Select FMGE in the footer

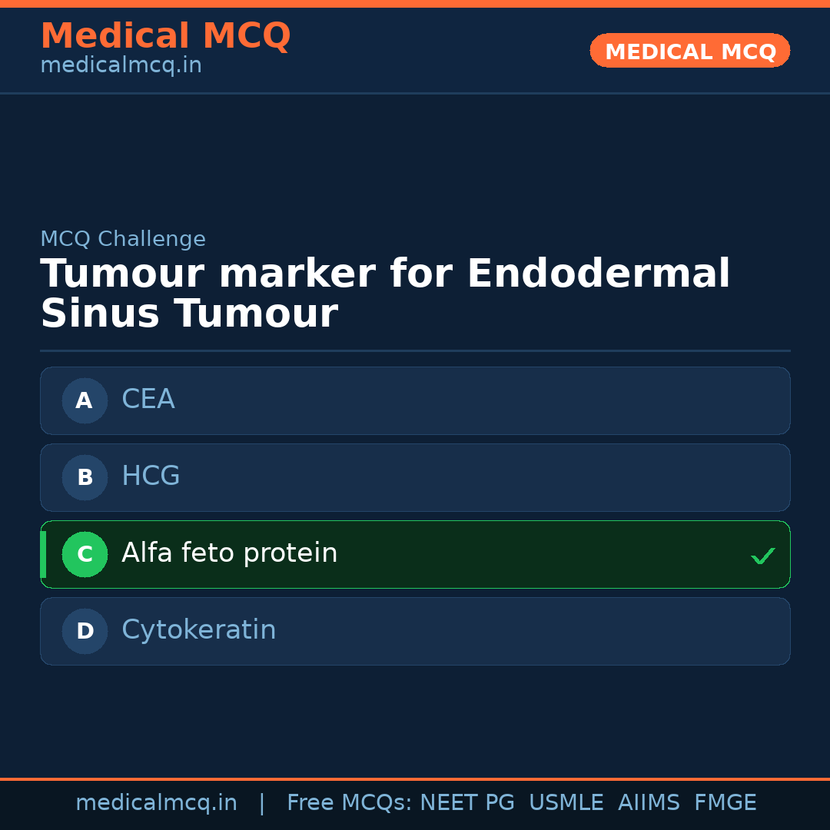725,803
